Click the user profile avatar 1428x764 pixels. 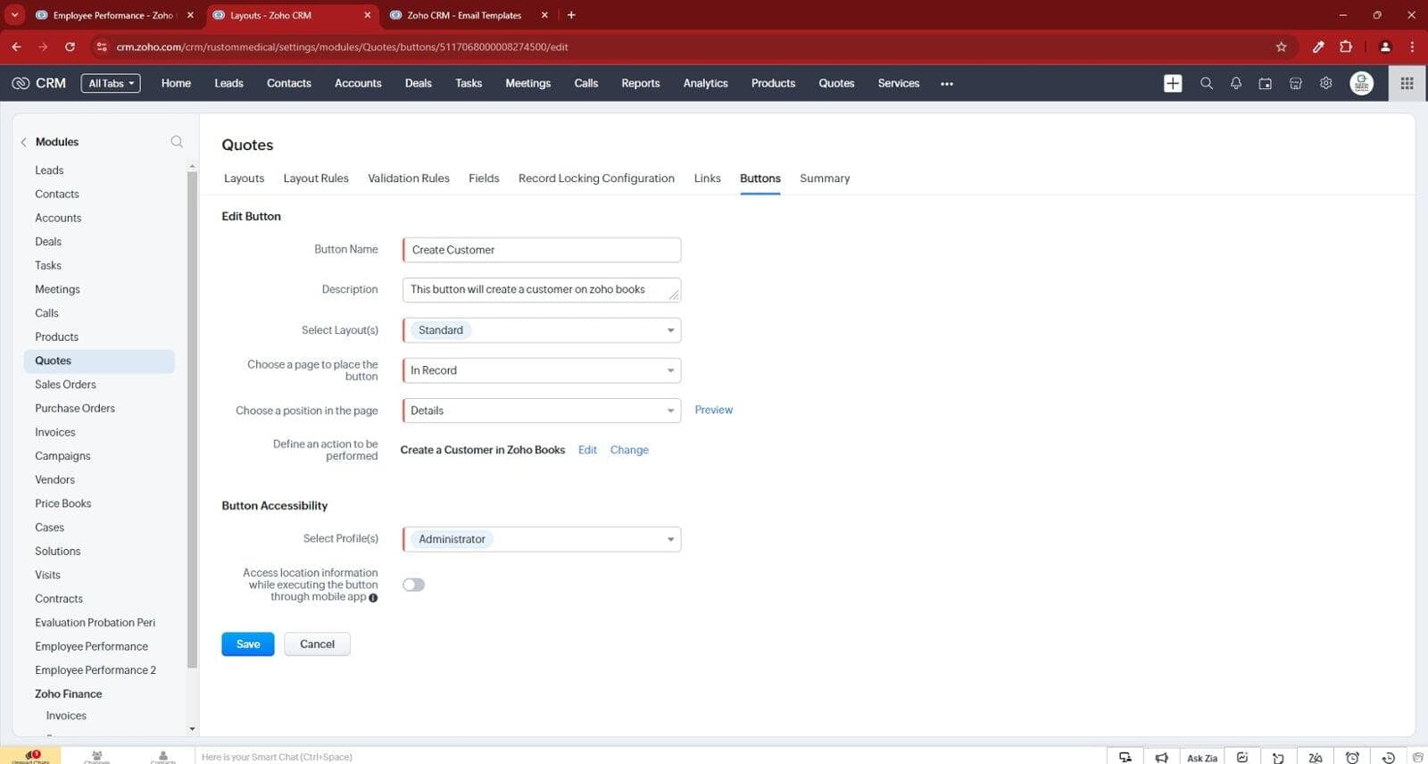[x=1361, y=83]
